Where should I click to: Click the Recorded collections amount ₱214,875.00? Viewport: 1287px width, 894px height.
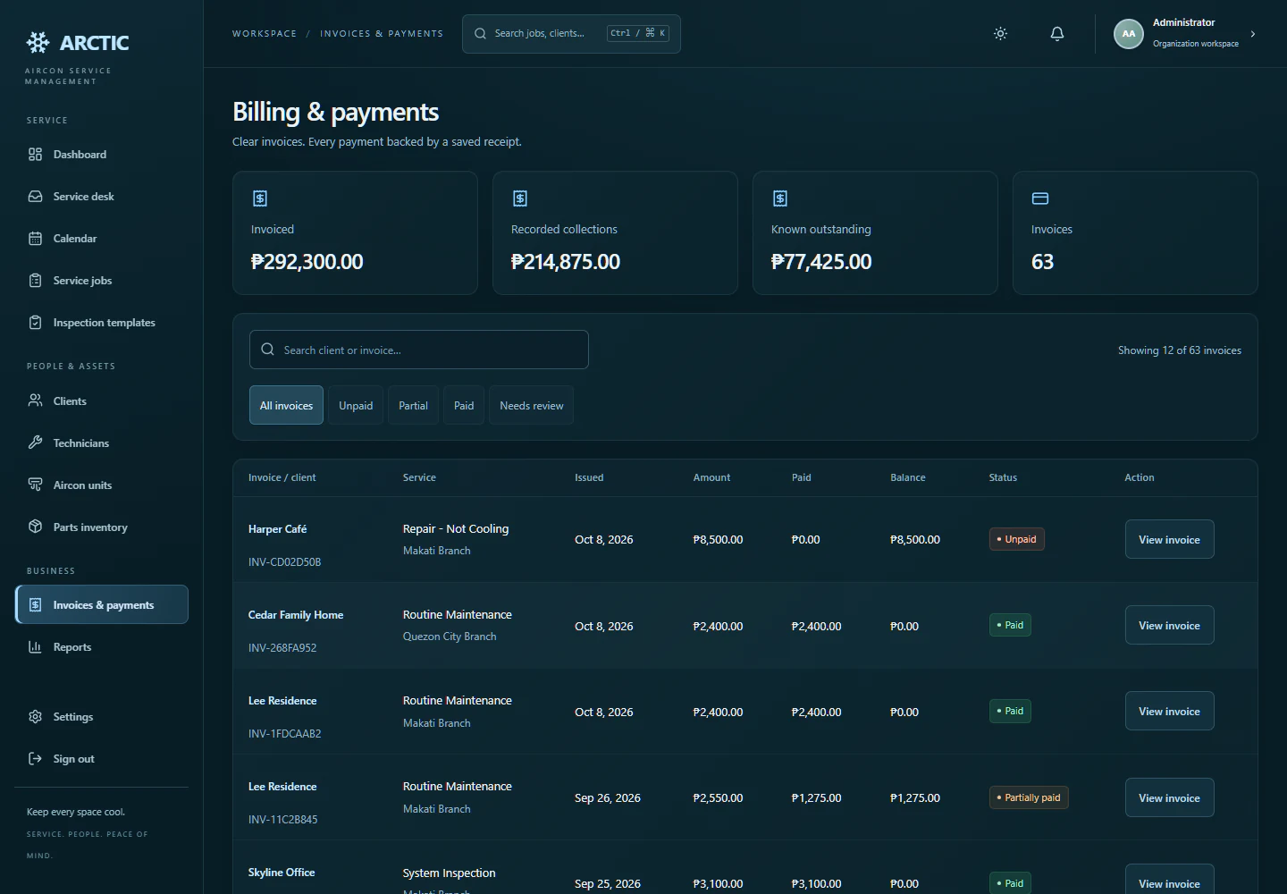[x=566, y=262]
